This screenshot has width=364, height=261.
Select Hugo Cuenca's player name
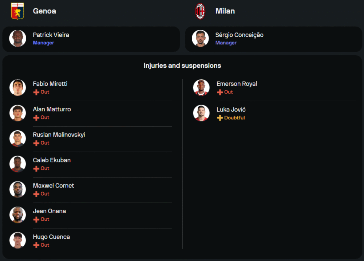51,237
